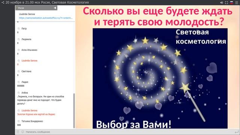Viewport: 240px width, 135px height.
Task: Click the name Лидия in chat
Action: click(x=25, y=82)
